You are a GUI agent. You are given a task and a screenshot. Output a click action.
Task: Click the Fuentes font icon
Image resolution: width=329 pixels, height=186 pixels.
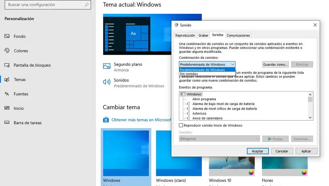click(x=7, y=94)
